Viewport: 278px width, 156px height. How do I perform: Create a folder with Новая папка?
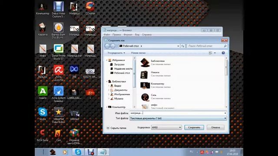click(x=138, y=53)
